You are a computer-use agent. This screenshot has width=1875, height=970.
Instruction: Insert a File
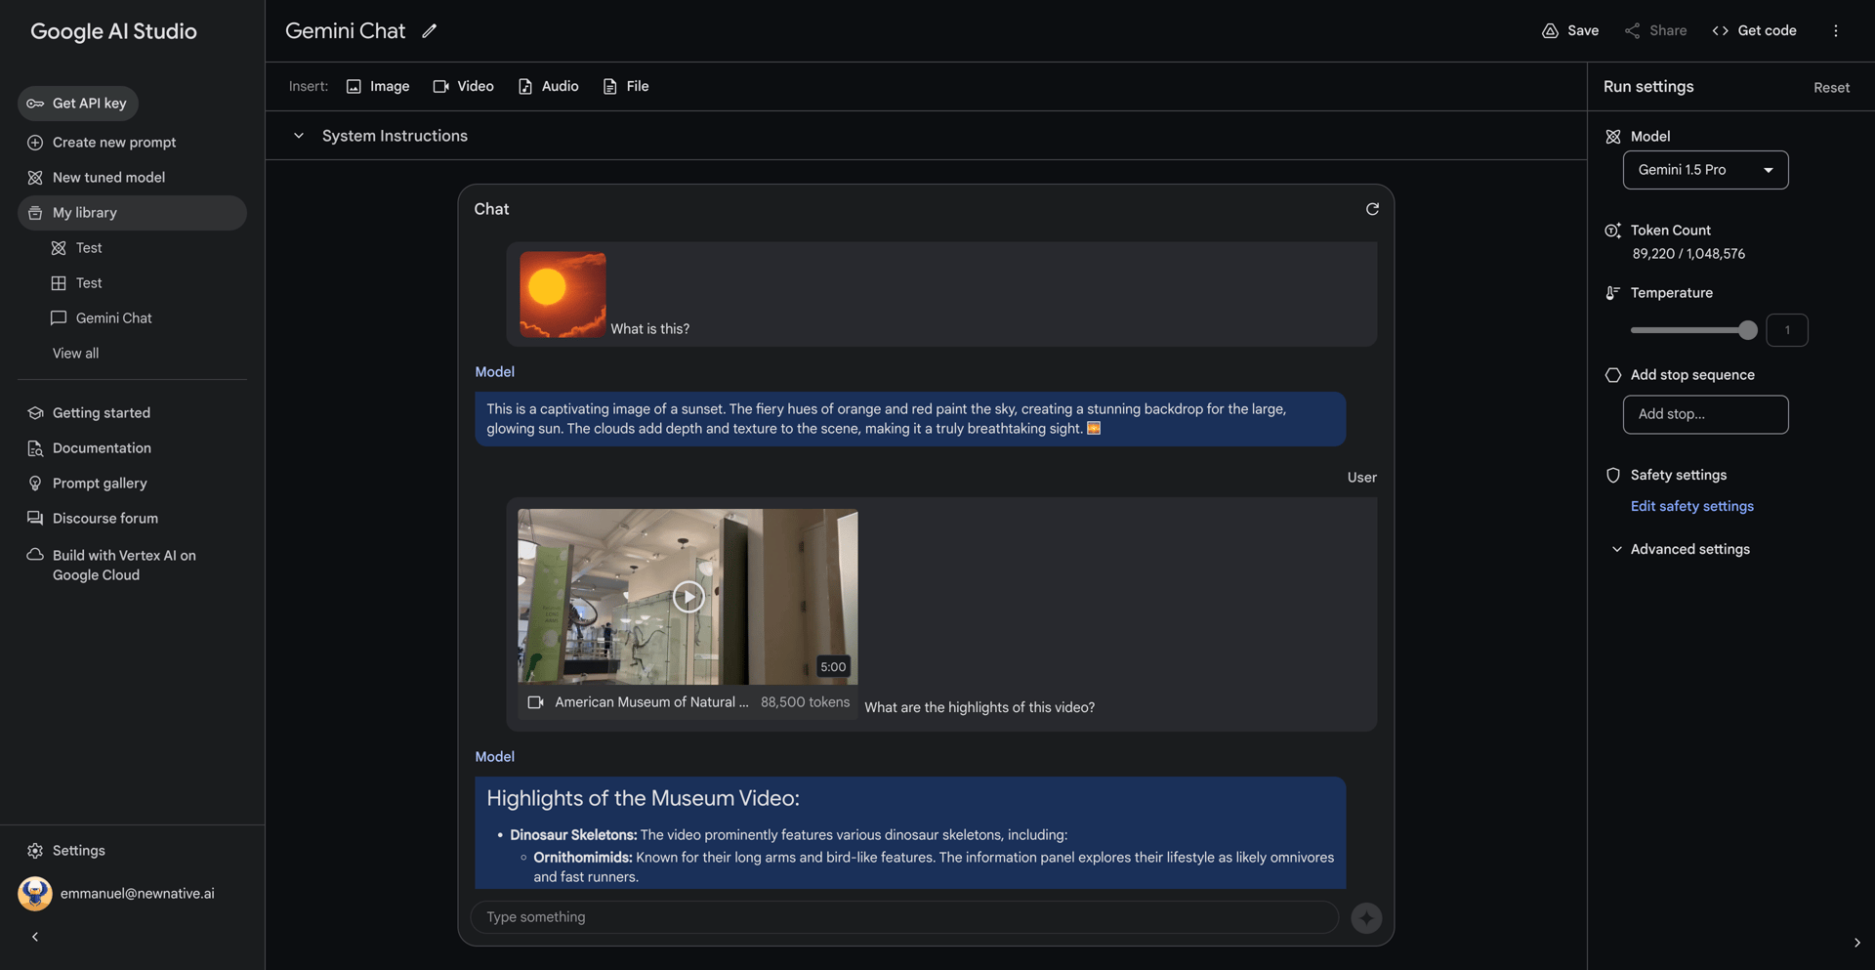point(626,86)
